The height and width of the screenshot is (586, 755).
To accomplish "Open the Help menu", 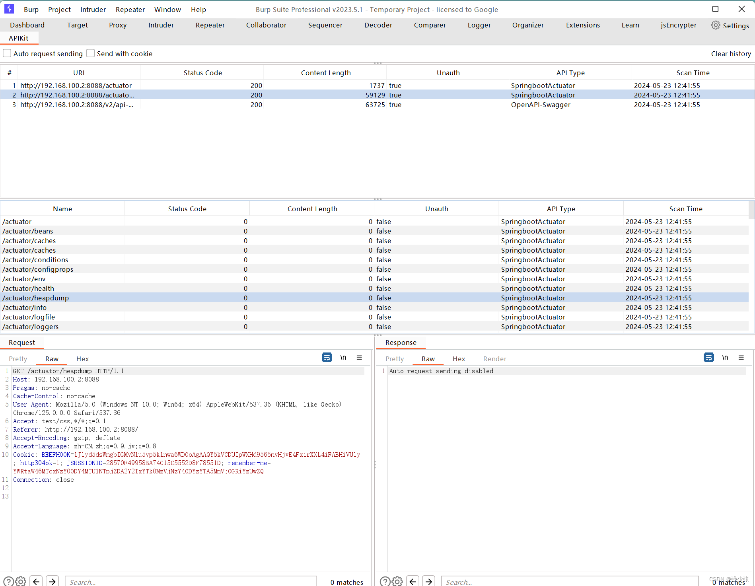I will 198,10.
